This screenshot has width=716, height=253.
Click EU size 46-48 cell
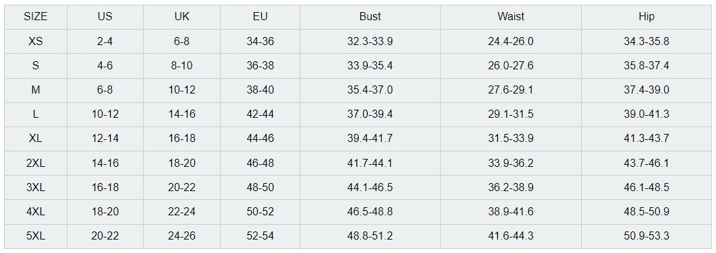pos(260,163)
